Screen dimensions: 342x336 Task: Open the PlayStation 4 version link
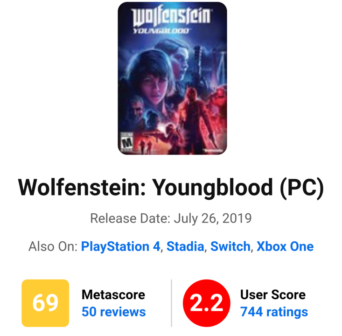coord(121,246)
